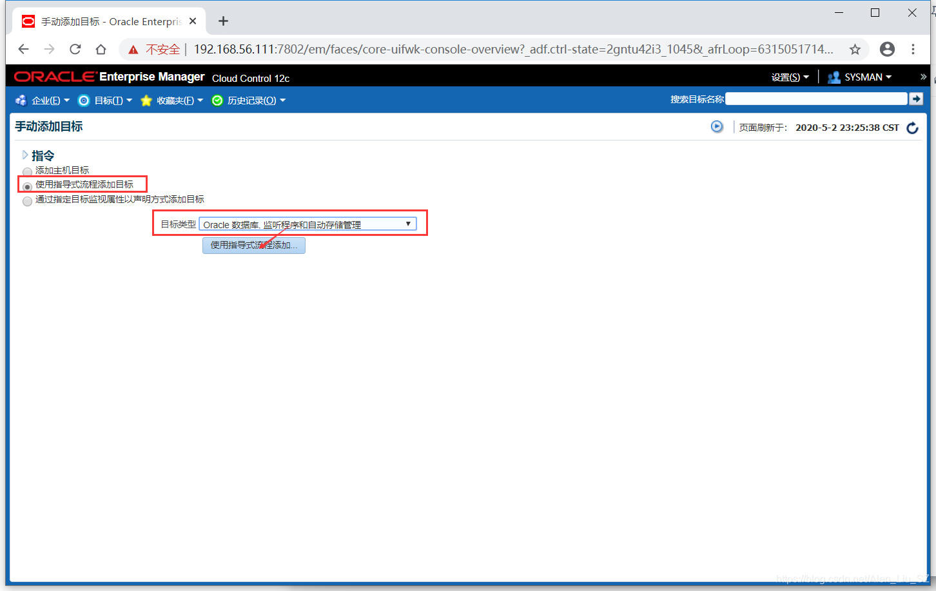The height and width of the screenshot is (591, 936).
Task: Open the 目标类型 dropdown list
Action: pyautogui.click(x=307, y=224)
